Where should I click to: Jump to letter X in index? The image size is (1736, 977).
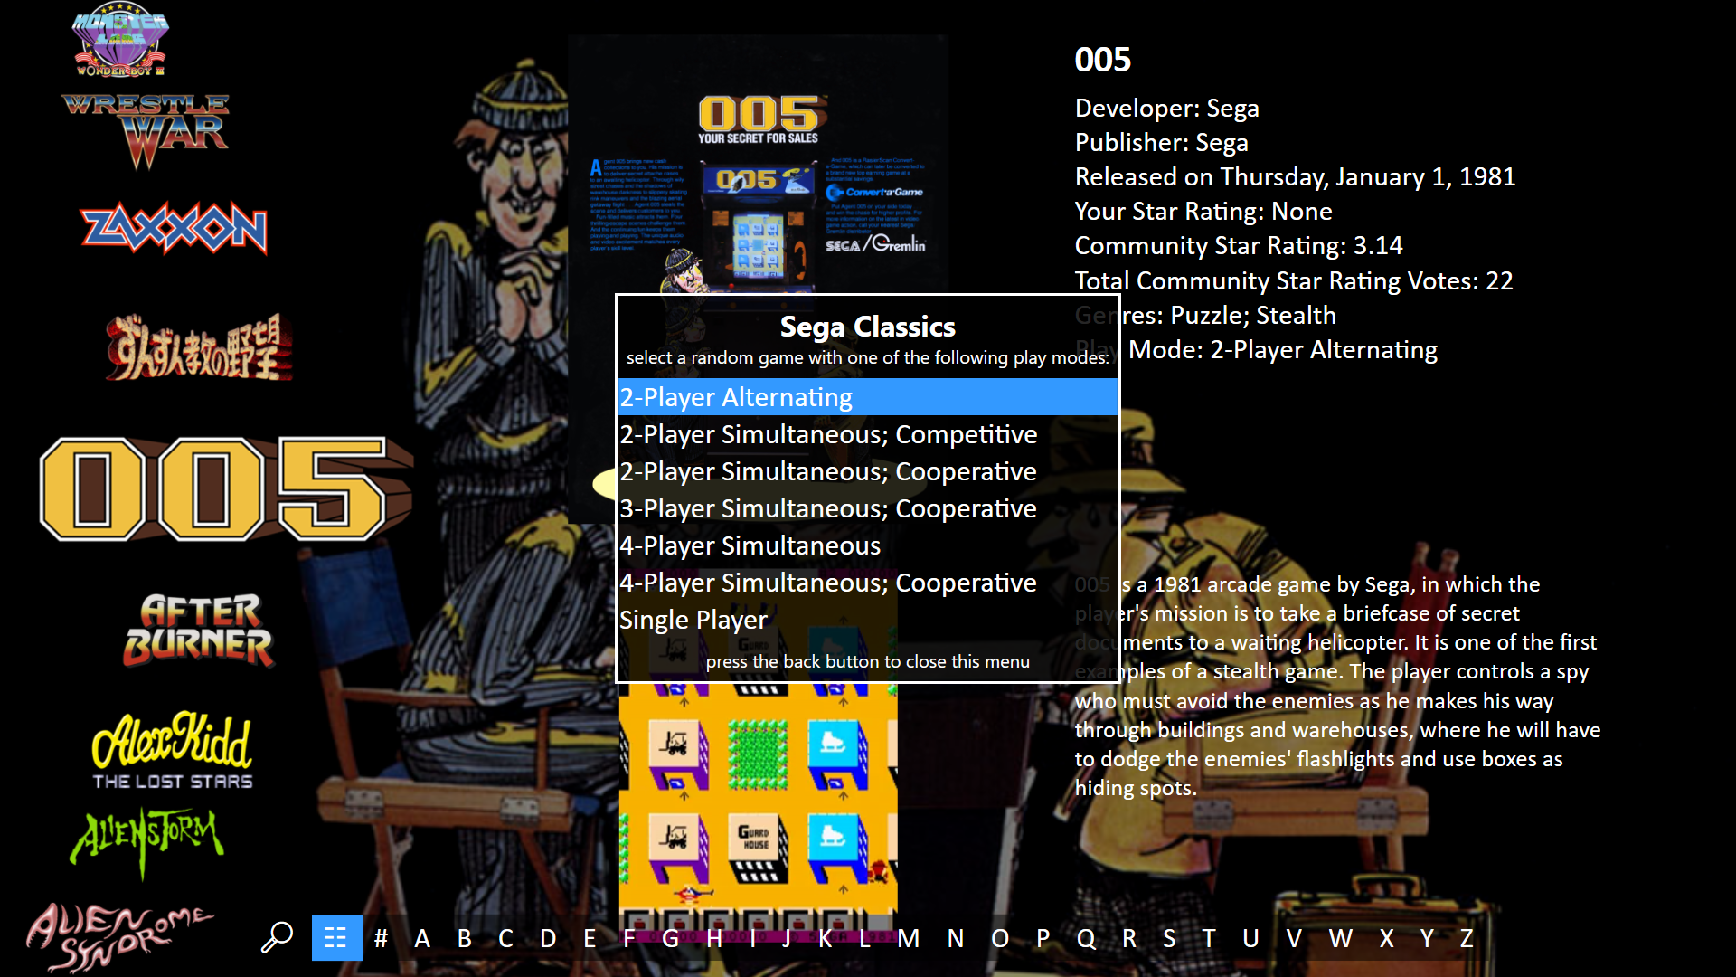(1386, 938)
